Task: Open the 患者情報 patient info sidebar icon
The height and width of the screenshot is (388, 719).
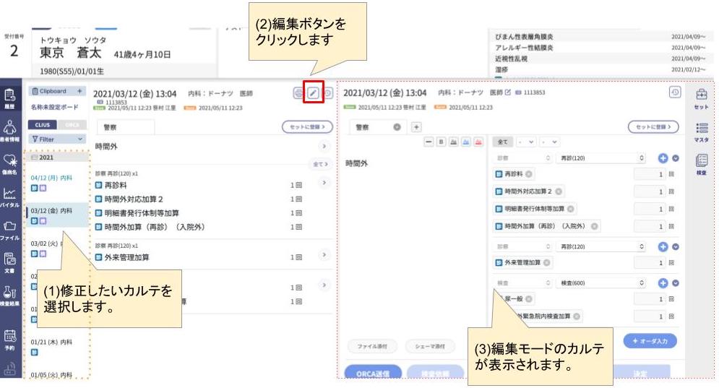Action: coord(9,132)
